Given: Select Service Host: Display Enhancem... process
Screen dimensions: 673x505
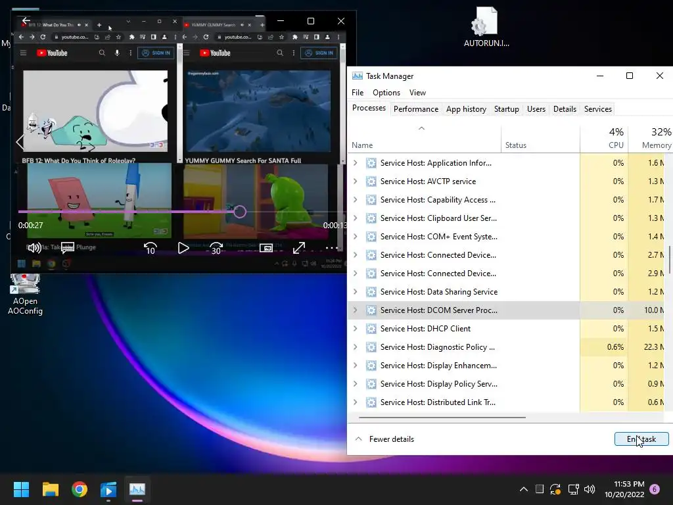Looking at the screenshot, I should 507,366.
